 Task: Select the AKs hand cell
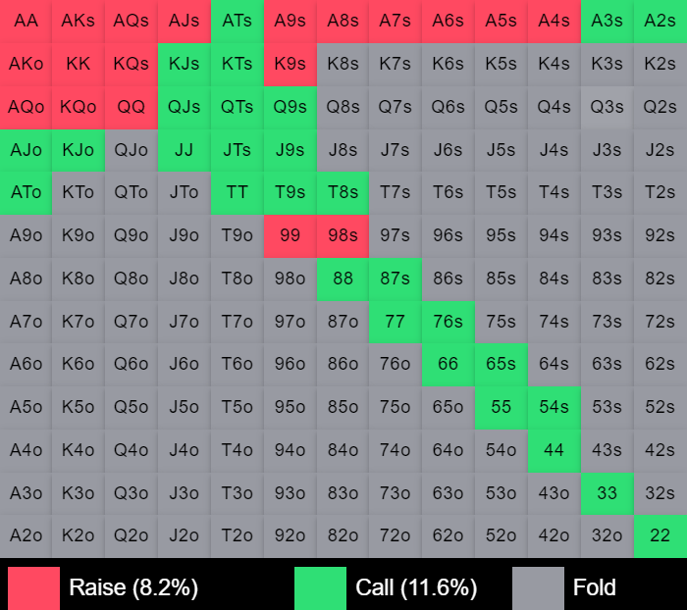[79, 21]
